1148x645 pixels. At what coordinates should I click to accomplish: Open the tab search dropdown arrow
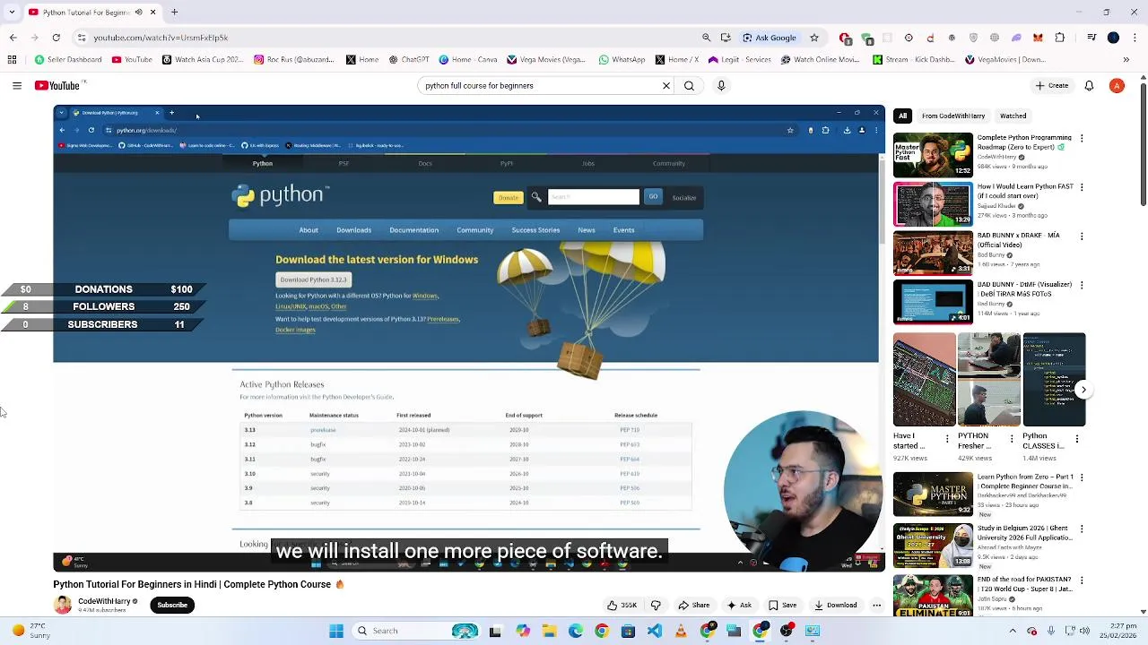[x=12, y=13]
